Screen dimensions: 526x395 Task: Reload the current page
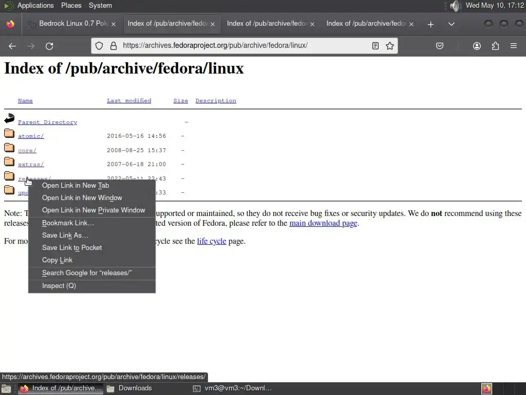coord(49,46)
